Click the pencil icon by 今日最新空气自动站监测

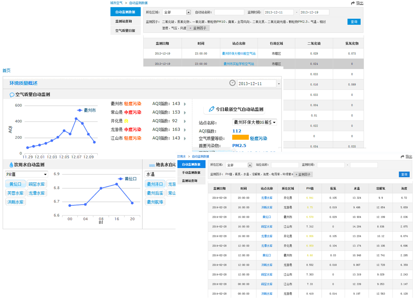pos(211,109)
